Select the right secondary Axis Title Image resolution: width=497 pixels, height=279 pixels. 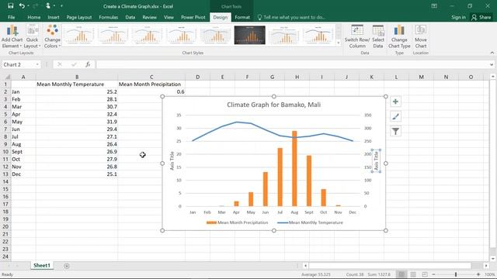(376, 160)
